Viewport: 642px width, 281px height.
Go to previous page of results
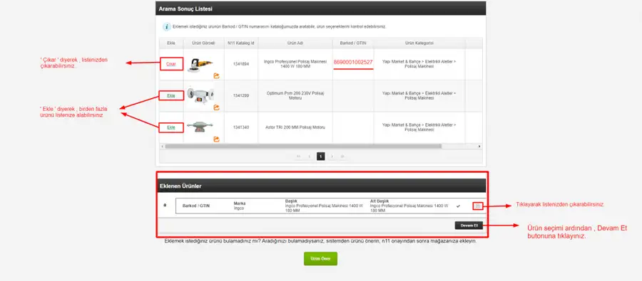click(x=310, y=157)
